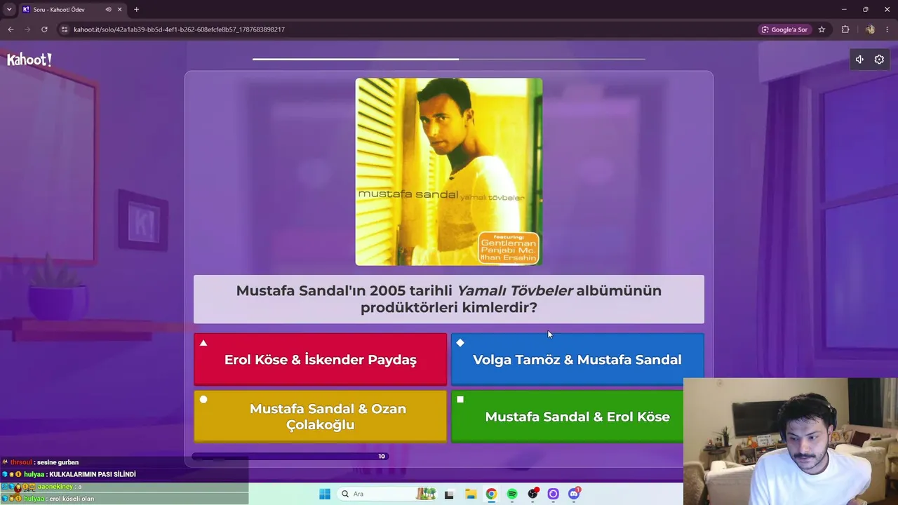Image resolution: width=898 pixels, height=505 pixels.
Task: Click the Google'a Sor lens button
Action: 784,29
